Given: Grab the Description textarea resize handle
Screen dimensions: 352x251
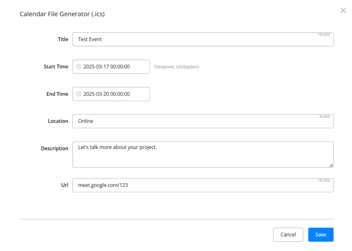Looking at the screenshot, I should pyautogui.click(x=331, y=165).
